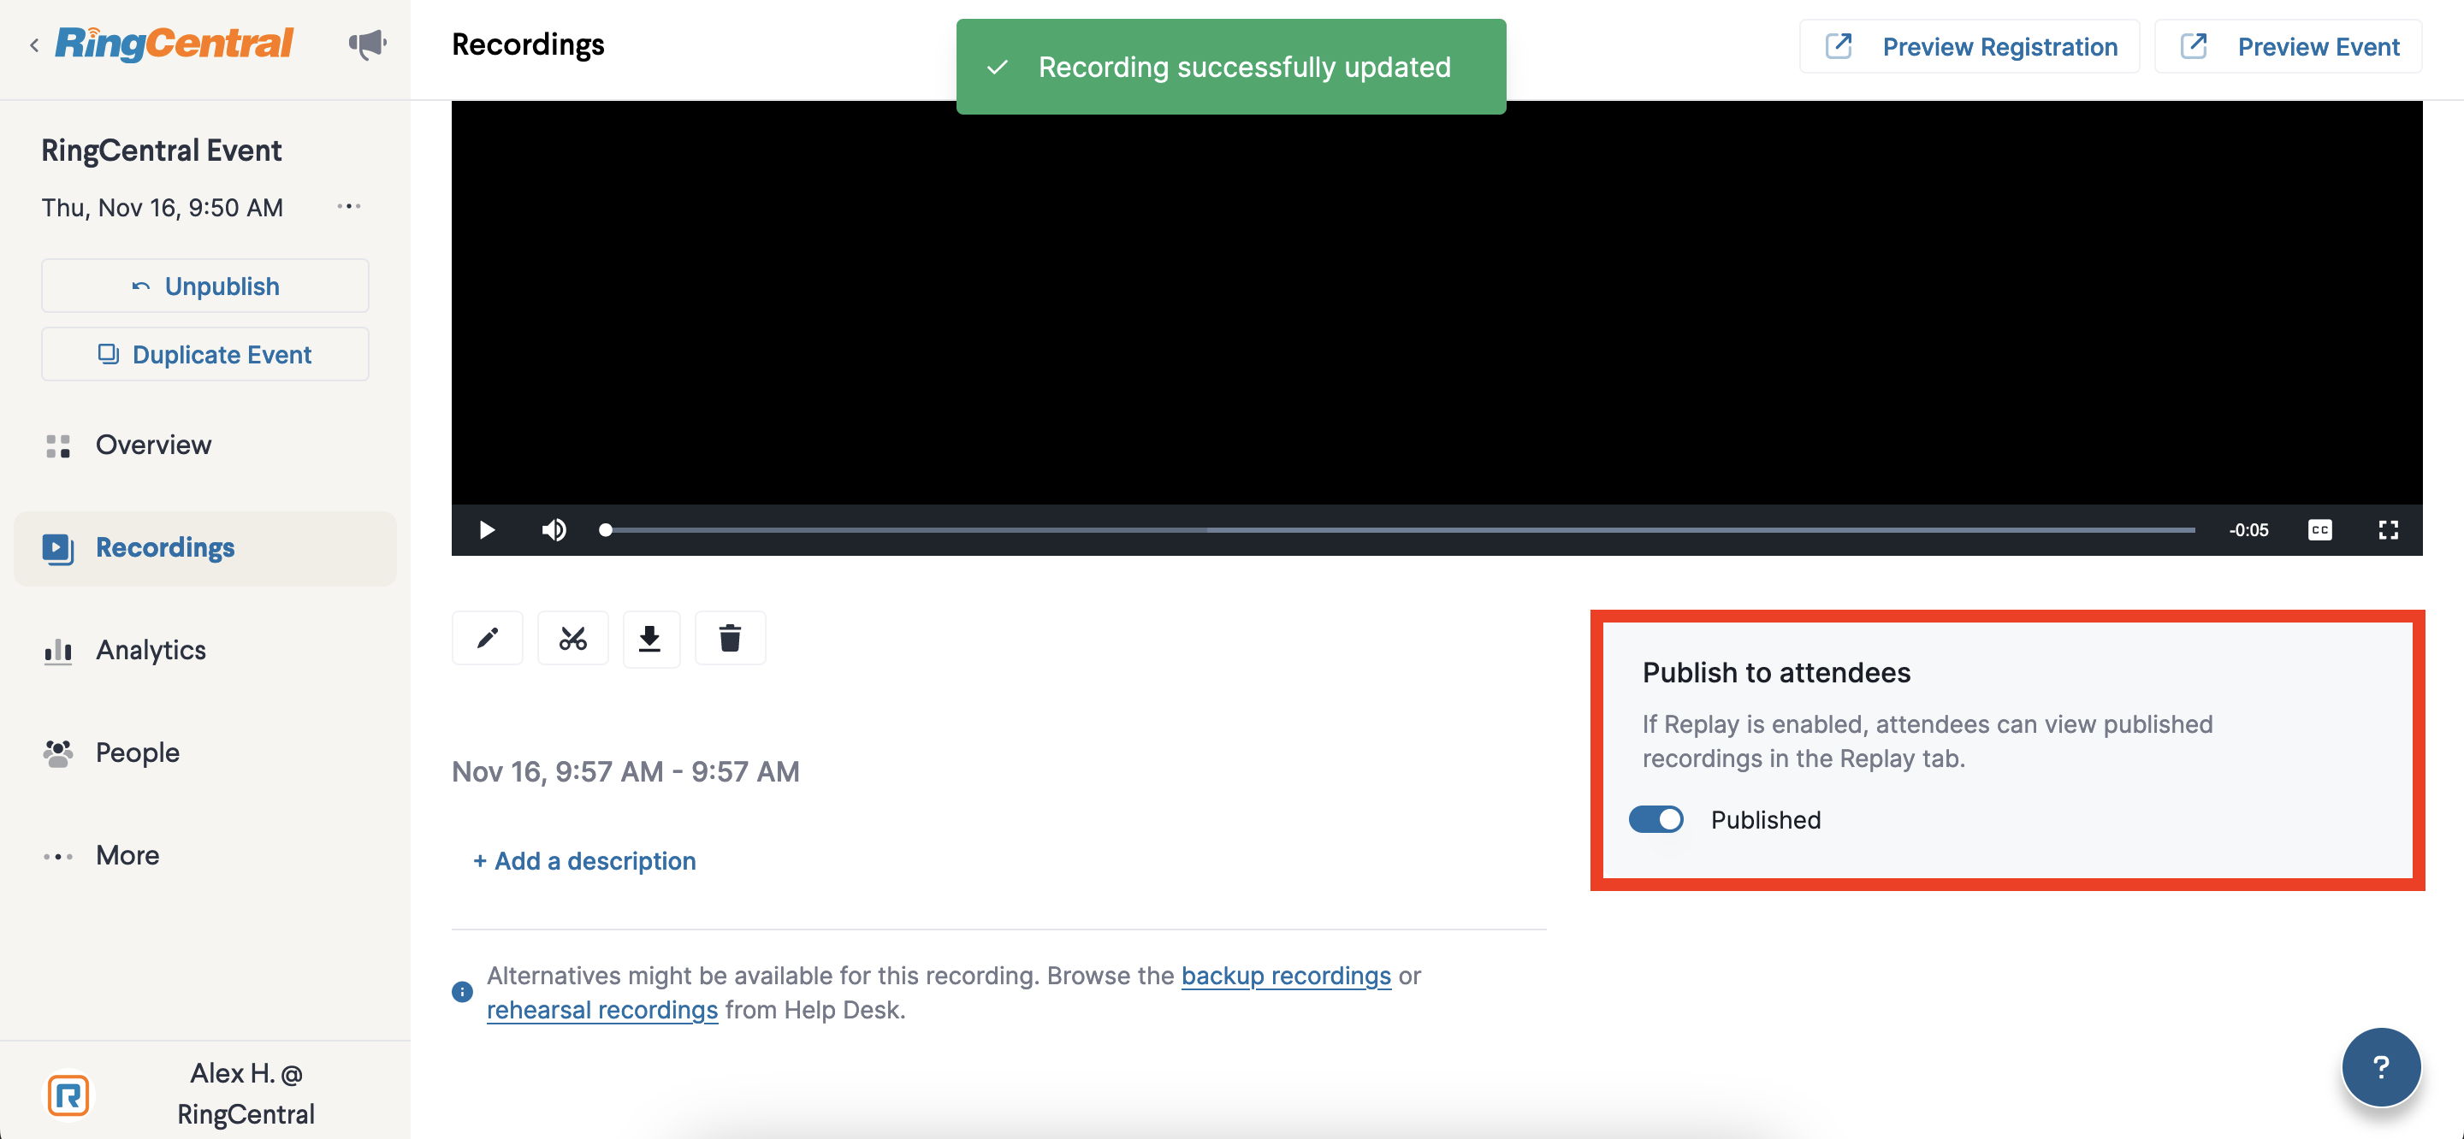
Task: Click the video player black area
Action: click(x=1436, y=302)
